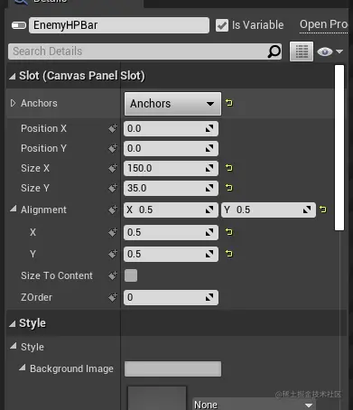The height and width of the screenshot is (410, 353).
Task: Reset Size X value to default
Action: click(x=229, y=168)
